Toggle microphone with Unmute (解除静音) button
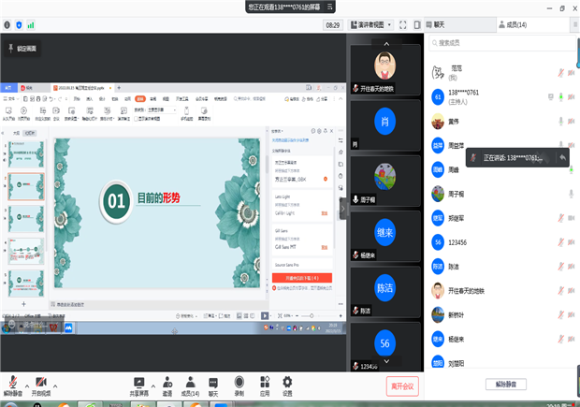The height and width of the screenshot is (407, 580). pos(13,385)
